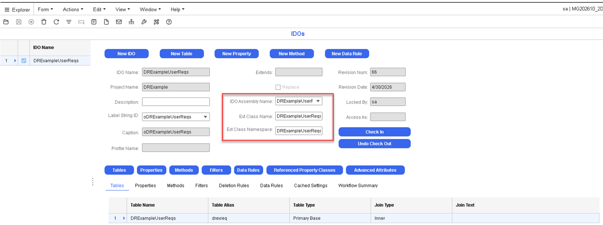Click the crossed tools design icon
The height and width of the screenshot is (225, 603).
point(156,22)
